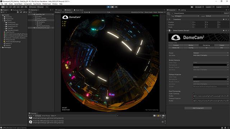Toggle the Cubic Cameras post processing checkbox

pyautogui.click(x=194, y=94)
